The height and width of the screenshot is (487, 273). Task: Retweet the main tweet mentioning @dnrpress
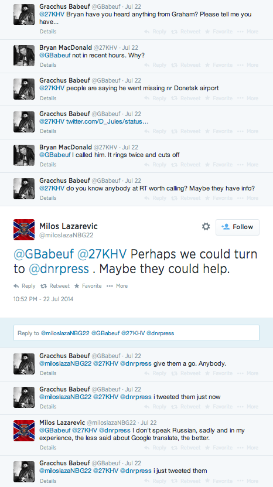click(56, 286)
